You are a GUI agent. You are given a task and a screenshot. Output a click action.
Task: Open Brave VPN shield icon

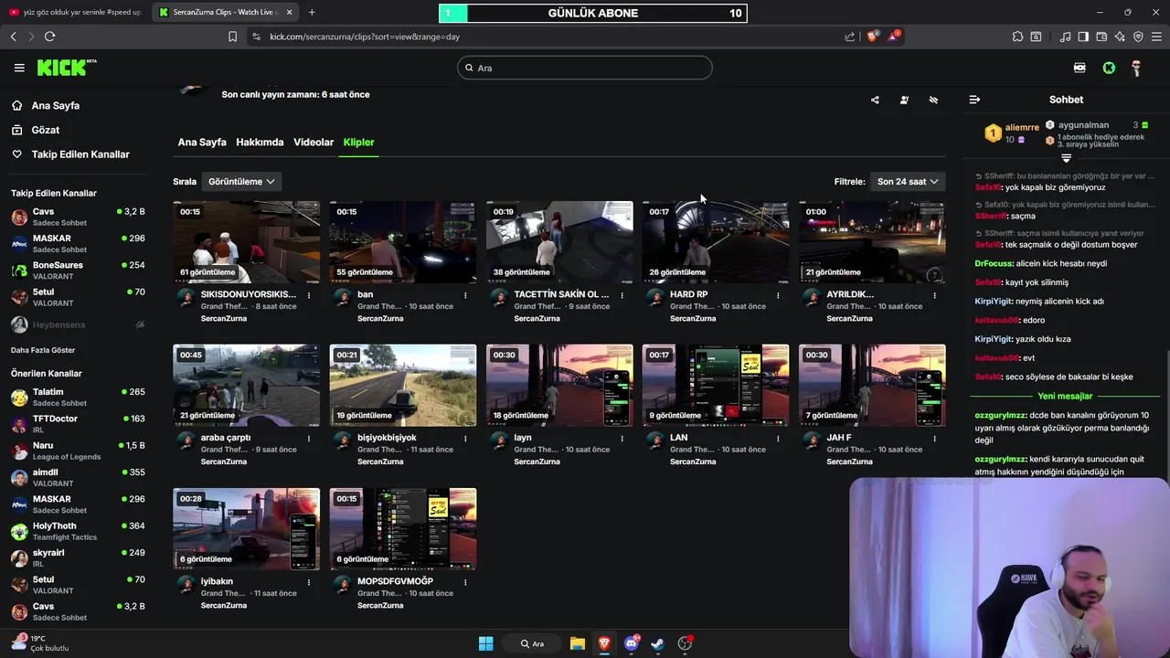[1138, 37]
